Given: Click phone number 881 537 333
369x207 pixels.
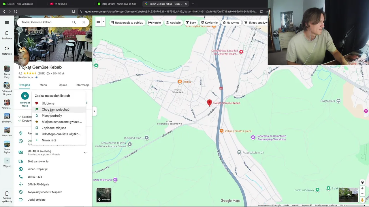Looking at the screenshot, I should [x=35, y=177].
